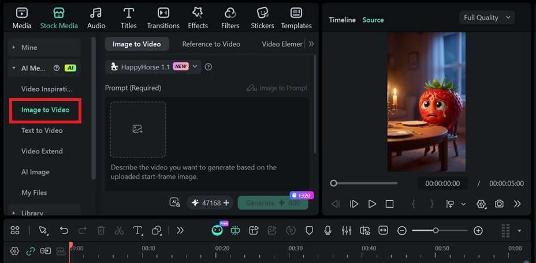Open the shapes crop tool

(x=157, y=231)
